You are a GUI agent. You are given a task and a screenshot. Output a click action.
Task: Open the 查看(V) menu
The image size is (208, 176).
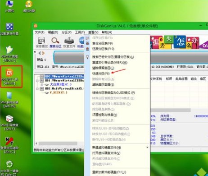tap(93, 32)
